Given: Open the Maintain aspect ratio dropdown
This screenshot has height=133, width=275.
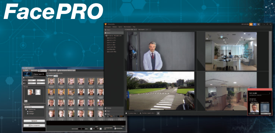Looking at the screenshot, I should pos(148,113).
